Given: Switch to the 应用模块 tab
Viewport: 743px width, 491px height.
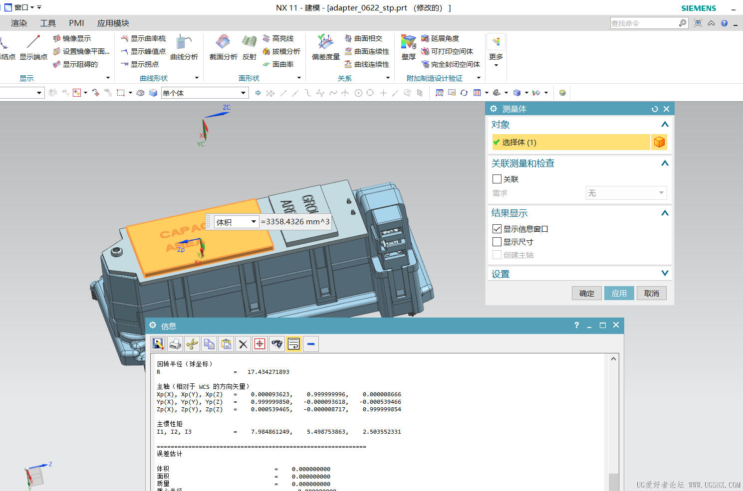Looking at the screenshot, I should [x=113, y=23].
